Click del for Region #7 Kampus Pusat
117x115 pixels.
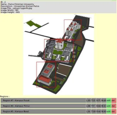tap(114, 101)
